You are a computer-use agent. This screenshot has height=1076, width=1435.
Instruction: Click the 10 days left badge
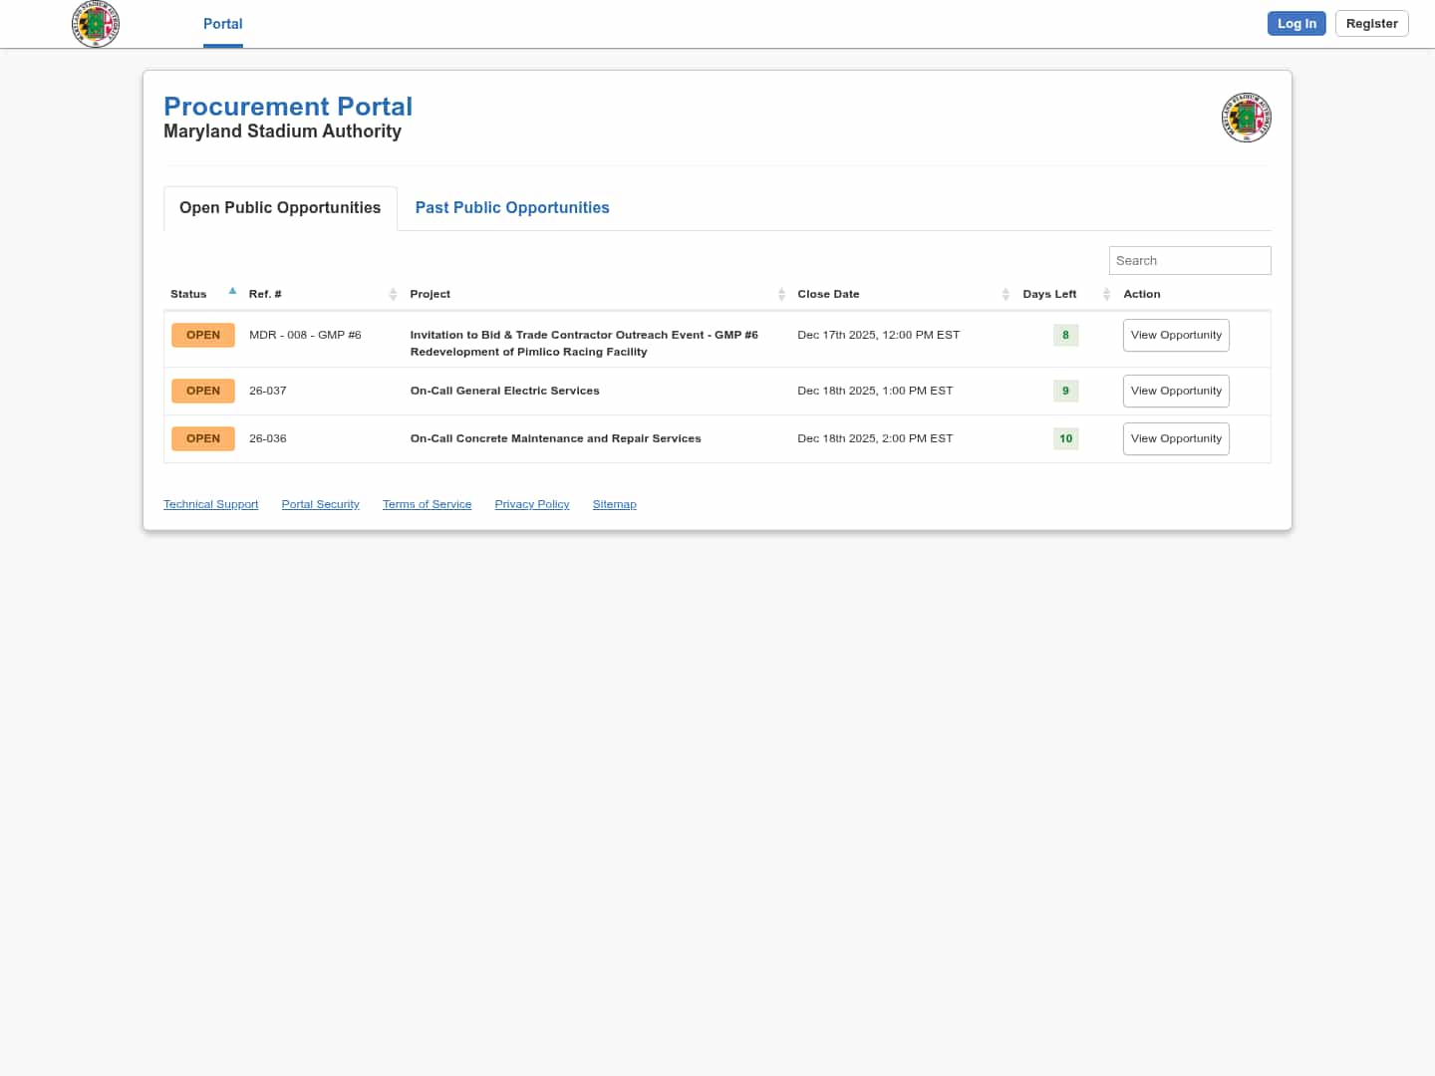click(1065, 438)
